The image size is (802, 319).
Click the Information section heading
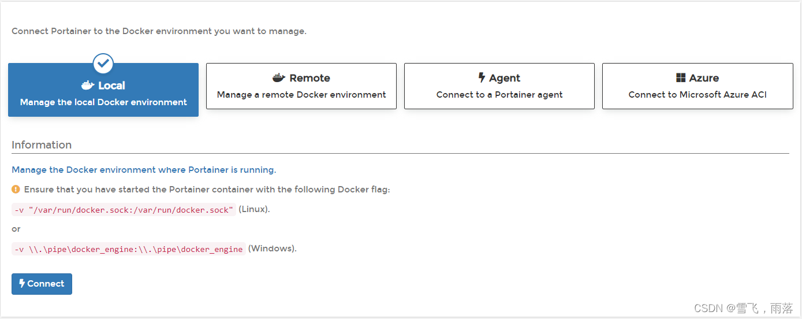click(x=42, y=145)
